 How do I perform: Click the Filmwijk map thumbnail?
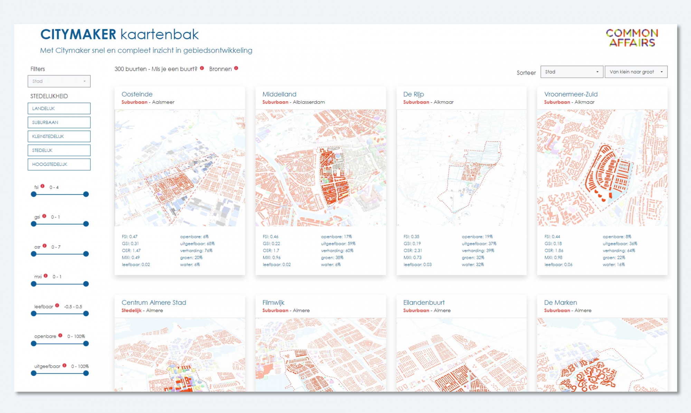click(x=321, y=355)
